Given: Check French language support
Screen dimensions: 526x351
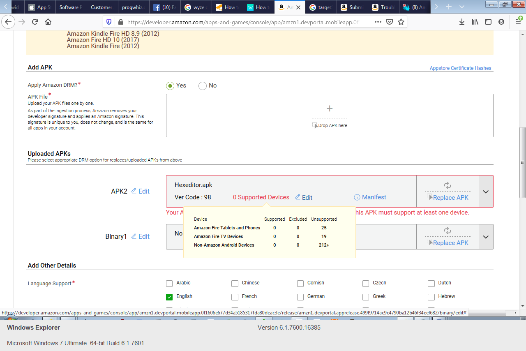Looking at the screenshot, I should pyautogui.click(x=235, y=297).
